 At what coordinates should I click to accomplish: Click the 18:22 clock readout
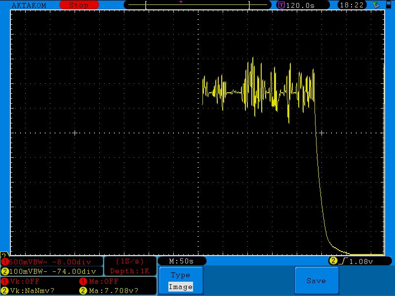click(352, 5)
